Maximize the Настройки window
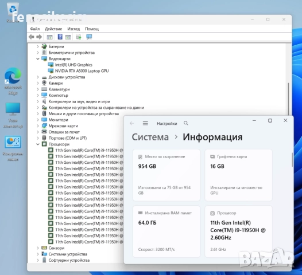This screenshot has height=275, width=302. coord(270,120)
